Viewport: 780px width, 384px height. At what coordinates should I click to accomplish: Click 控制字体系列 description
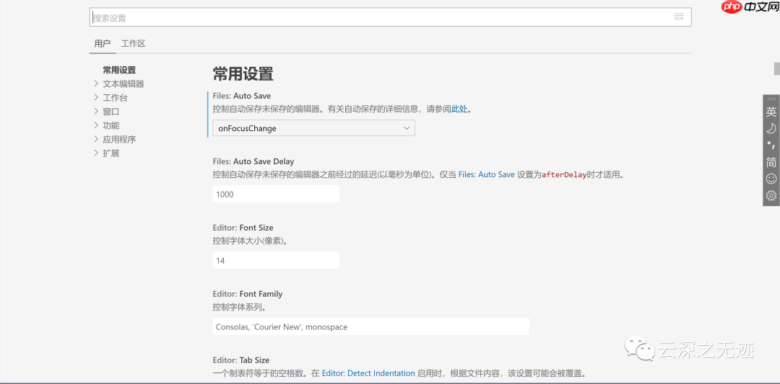pyautogui.click(x=239, y=307)
